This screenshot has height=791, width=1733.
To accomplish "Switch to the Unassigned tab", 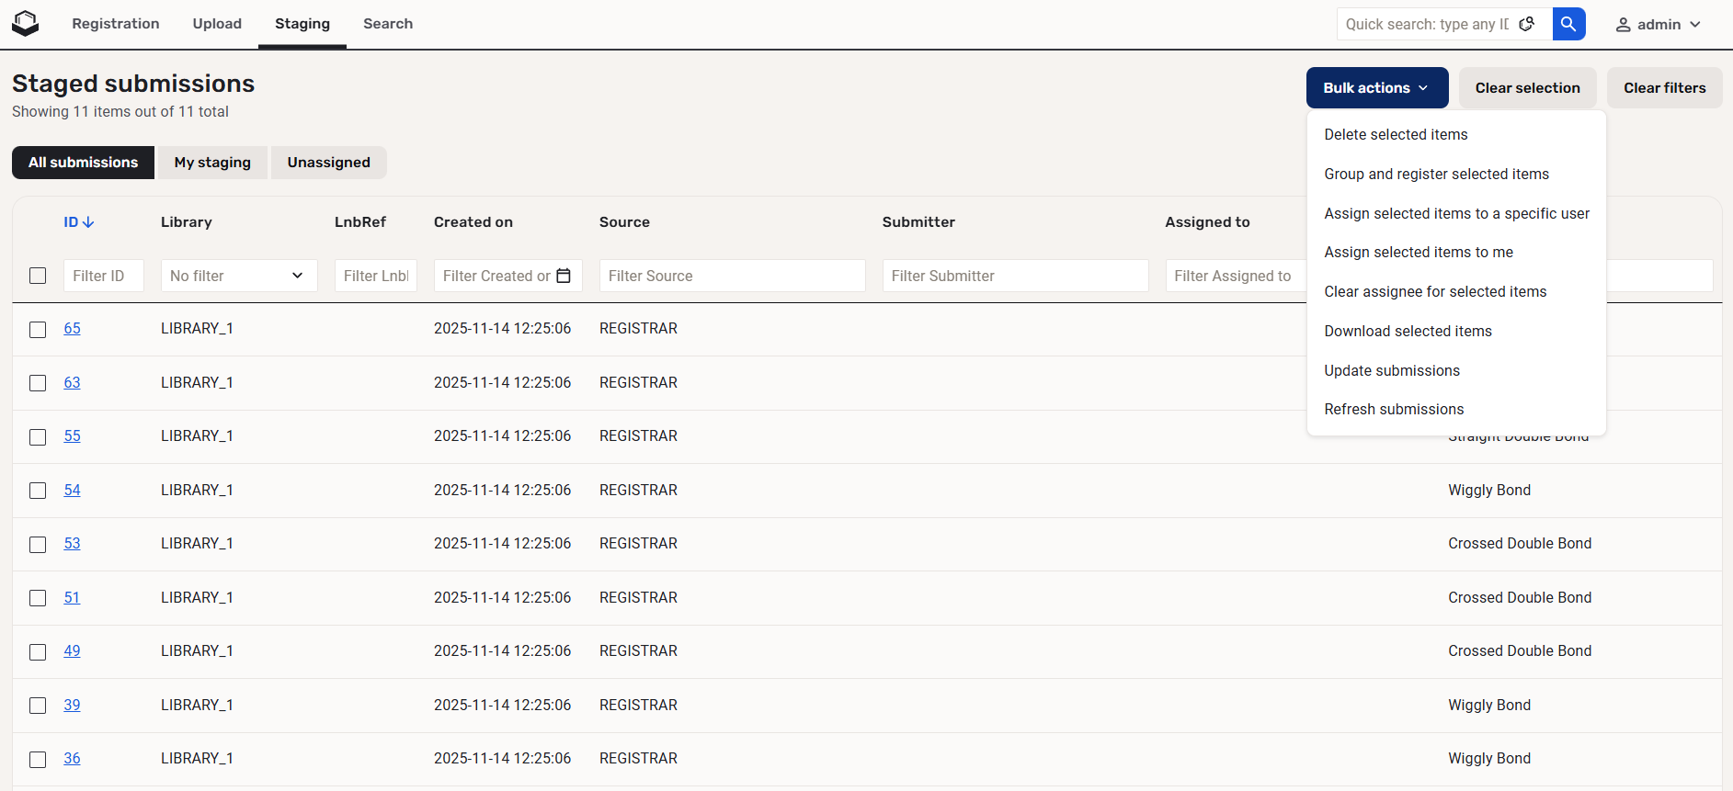I will tap(328, 163).
